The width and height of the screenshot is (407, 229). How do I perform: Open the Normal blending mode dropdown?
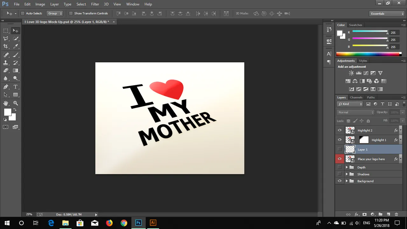coord(355,112)
